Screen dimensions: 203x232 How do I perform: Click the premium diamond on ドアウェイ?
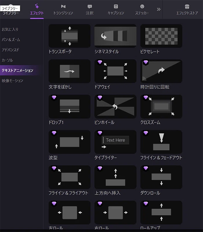pyautogui.click(x=100, y=62)
